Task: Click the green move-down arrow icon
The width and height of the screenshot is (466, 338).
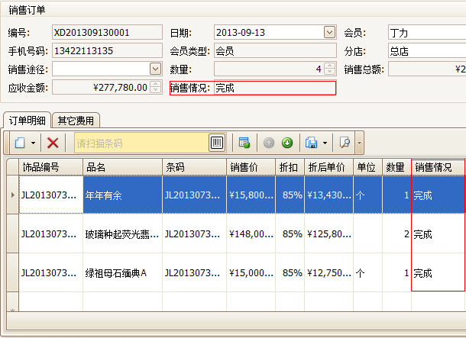Action: [287, 143]
